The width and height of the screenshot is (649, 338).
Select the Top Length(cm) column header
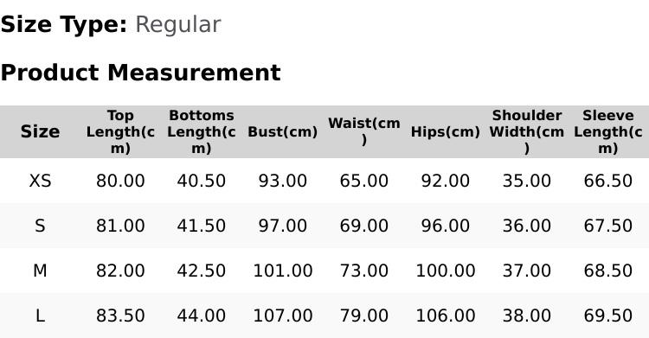click(x=120, y=131)
